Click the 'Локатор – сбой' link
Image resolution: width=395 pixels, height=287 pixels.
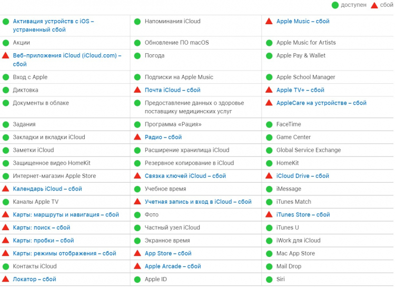pos(35,279)
